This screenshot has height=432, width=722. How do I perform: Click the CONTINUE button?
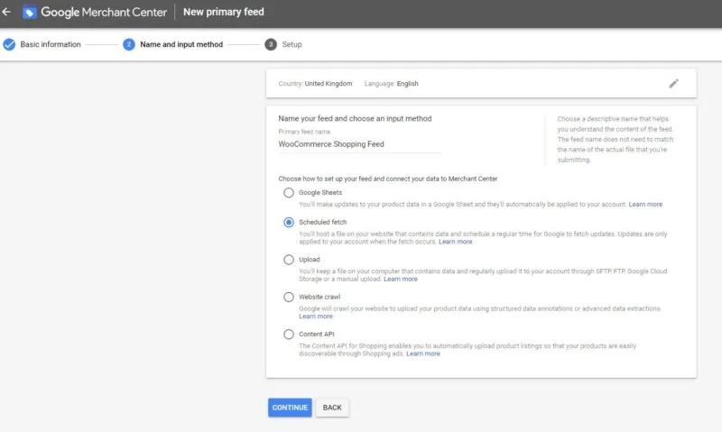[290, 408]
